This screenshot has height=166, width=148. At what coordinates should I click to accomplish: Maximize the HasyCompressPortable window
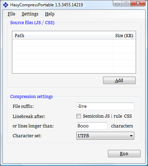point(126,4)
